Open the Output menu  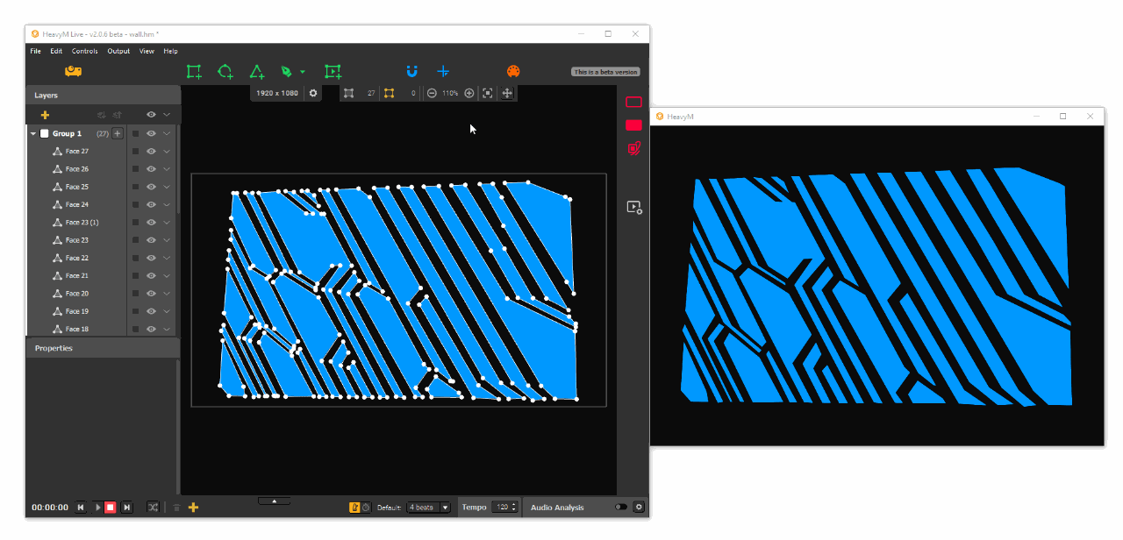tap(118, 51)
